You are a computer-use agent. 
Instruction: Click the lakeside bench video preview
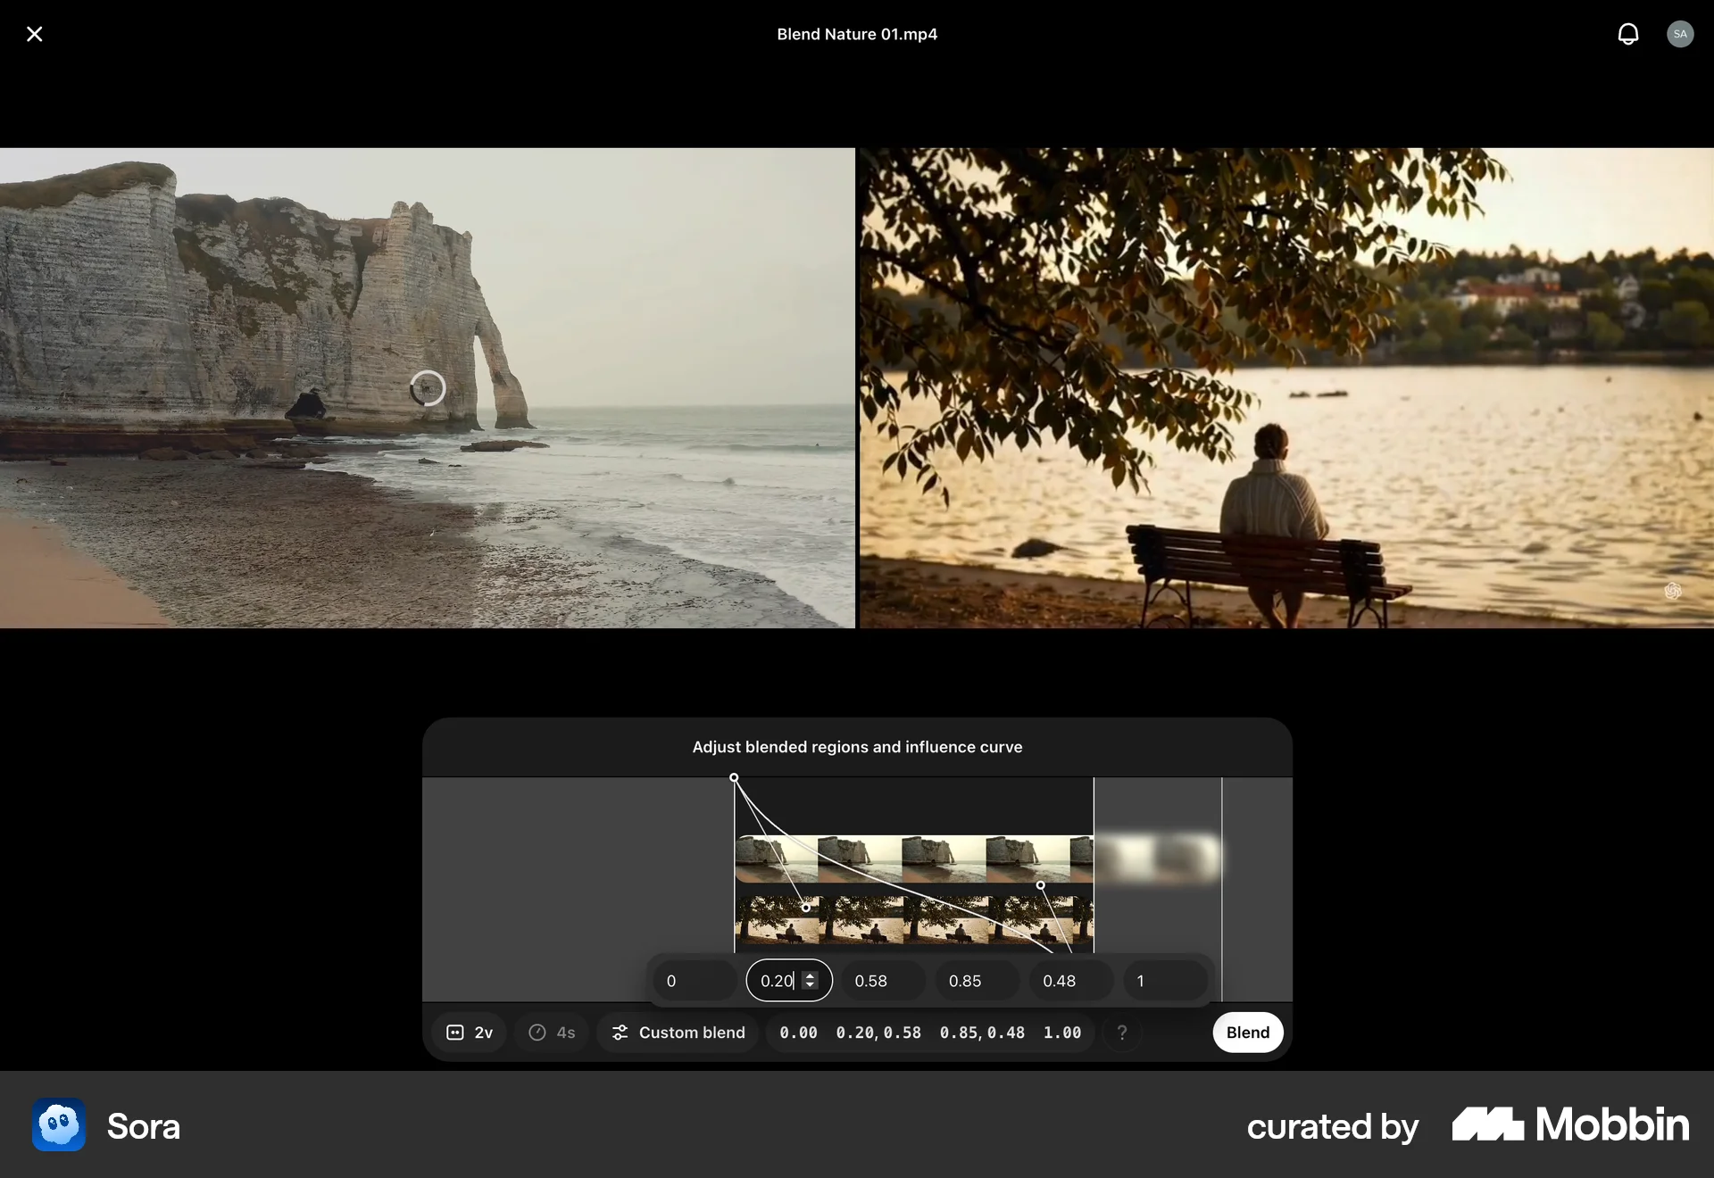pos(1285,387)
